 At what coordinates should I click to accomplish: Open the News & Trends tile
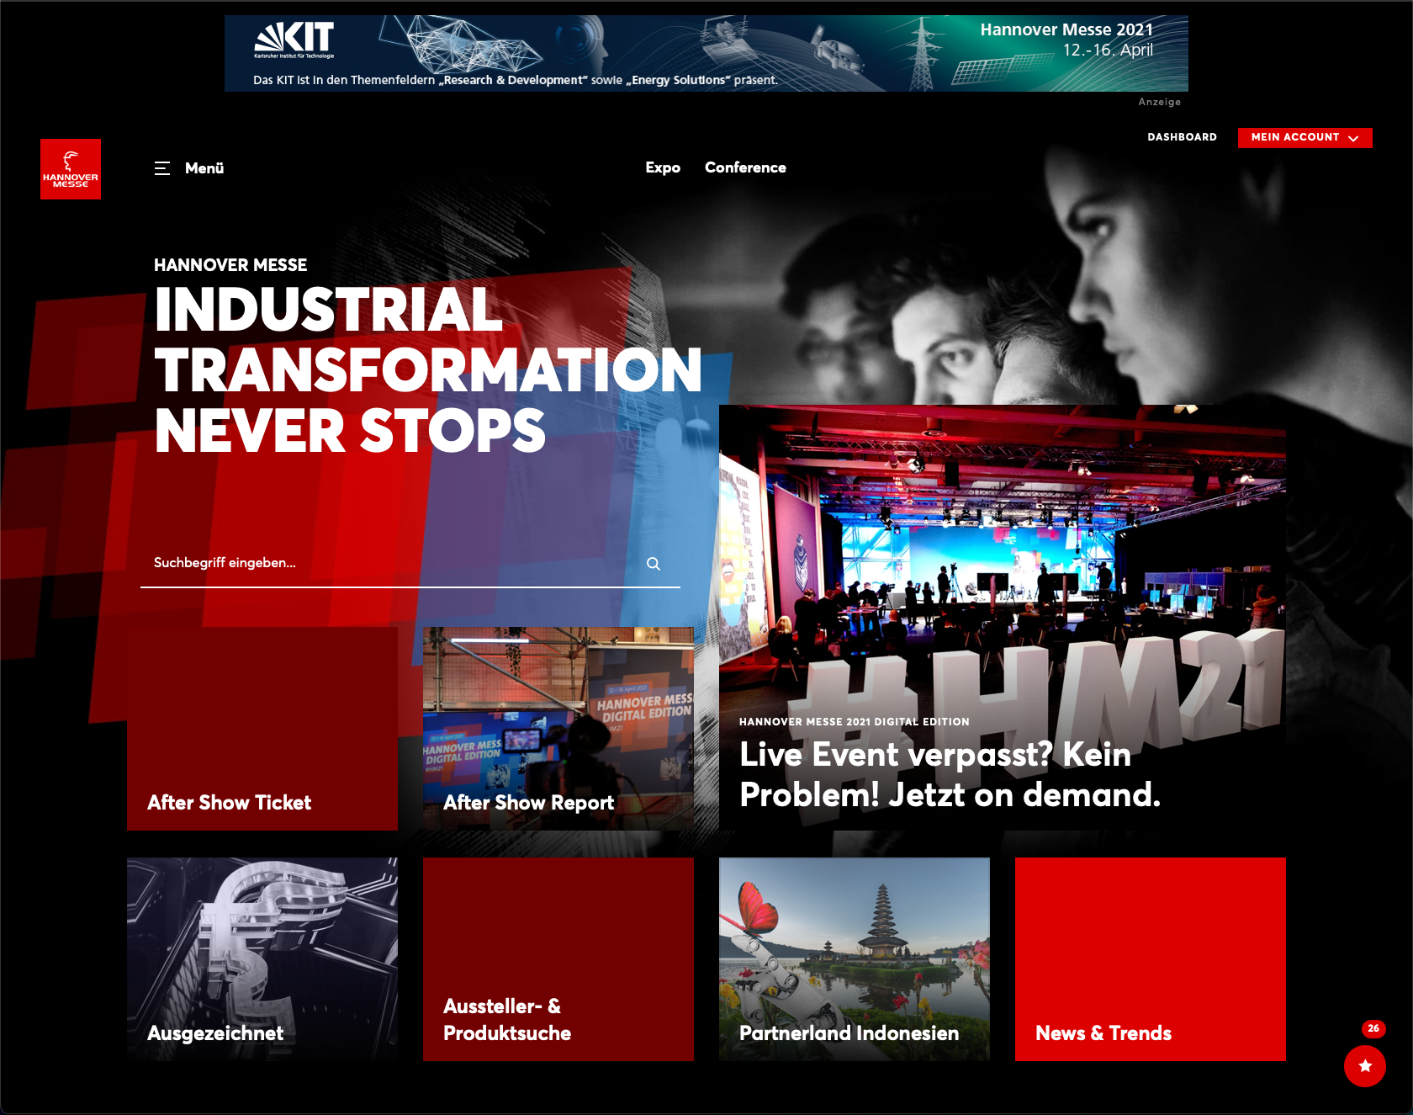click(1151, 959)
